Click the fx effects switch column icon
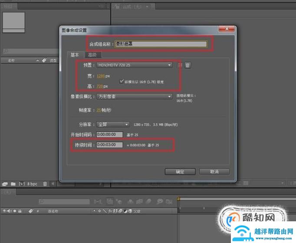This screenshot has height=243, width=296. 110,211
